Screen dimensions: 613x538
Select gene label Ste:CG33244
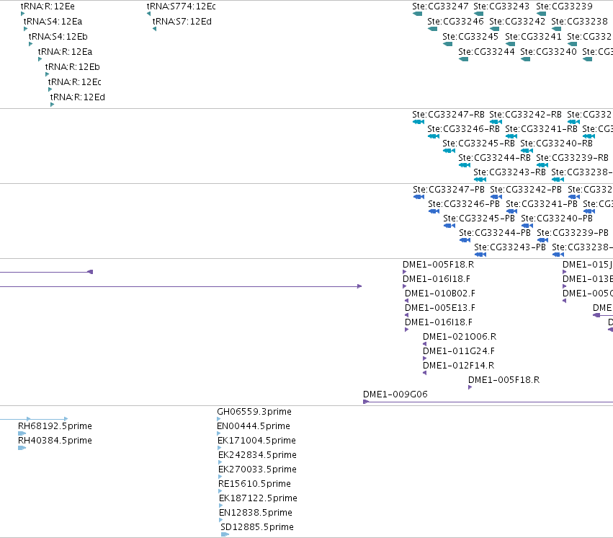click(486, 52)
